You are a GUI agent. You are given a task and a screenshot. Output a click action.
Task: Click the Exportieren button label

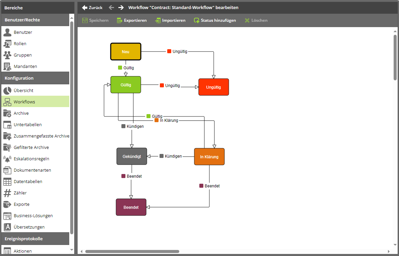135,20
